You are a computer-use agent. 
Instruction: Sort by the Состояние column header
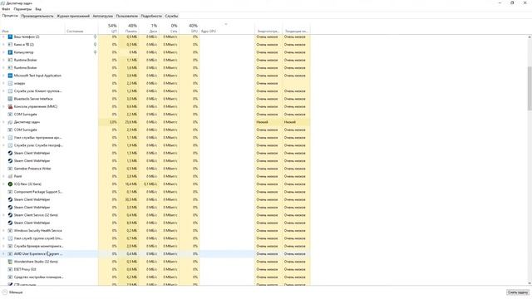click(x=81, y=28)
